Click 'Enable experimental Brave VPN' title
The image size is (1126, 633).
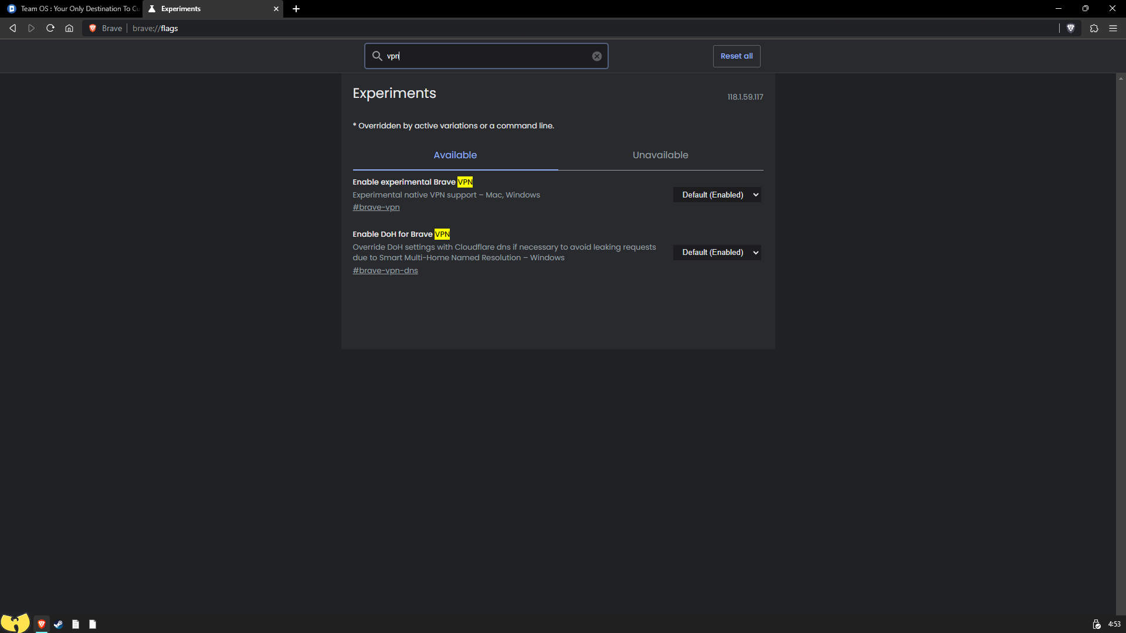tap(412, 182)
